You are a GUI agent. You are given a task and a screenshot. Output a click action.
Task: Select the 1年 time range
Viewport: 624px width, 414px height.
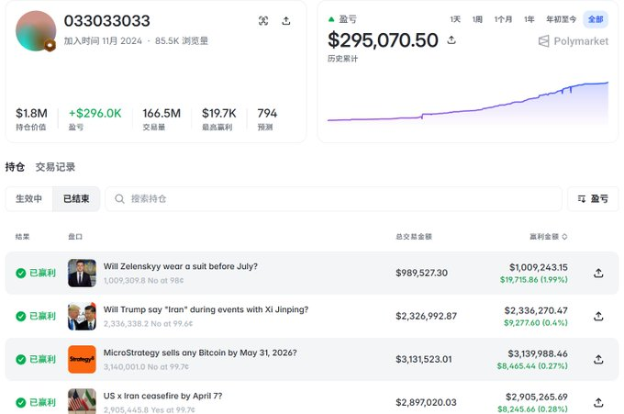(x=529, y=19)
